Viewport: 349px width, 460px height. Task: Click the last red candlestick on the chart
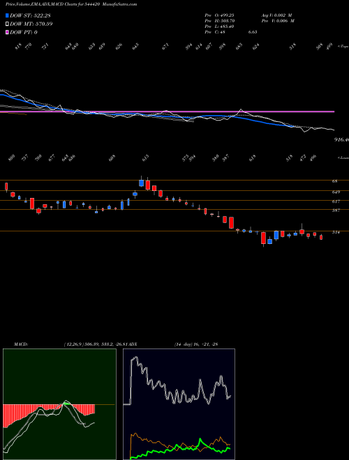click(x=321, y=237)
